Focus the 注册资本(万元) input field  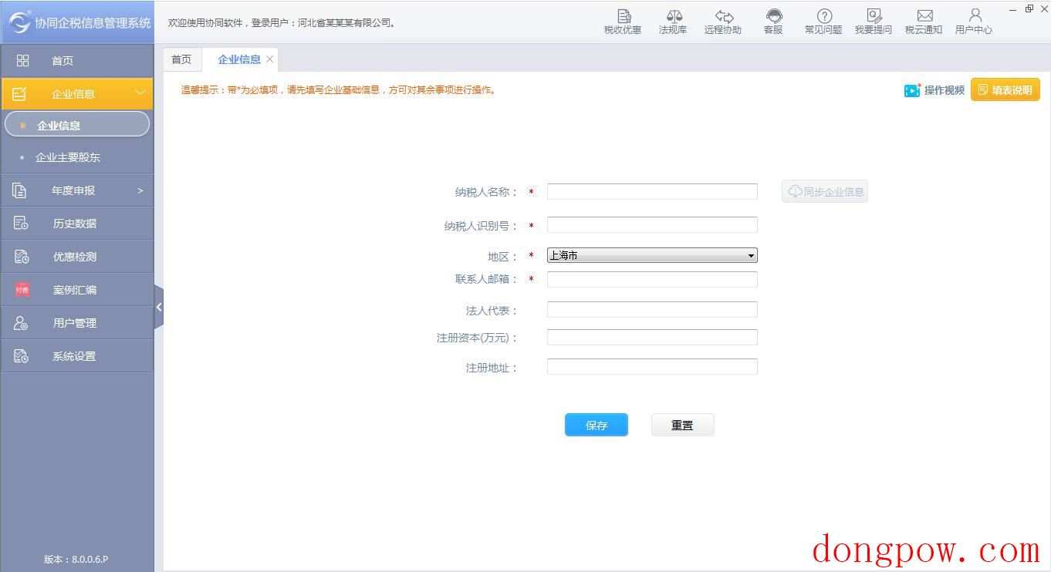(652, 337)
